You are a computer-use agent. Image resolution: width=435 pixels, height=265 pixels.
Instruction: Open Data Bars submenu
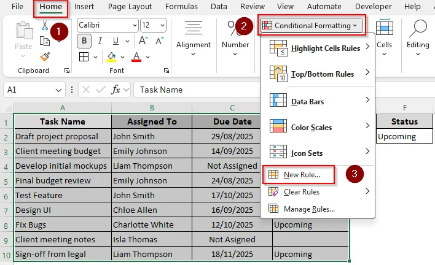[318, 101]
